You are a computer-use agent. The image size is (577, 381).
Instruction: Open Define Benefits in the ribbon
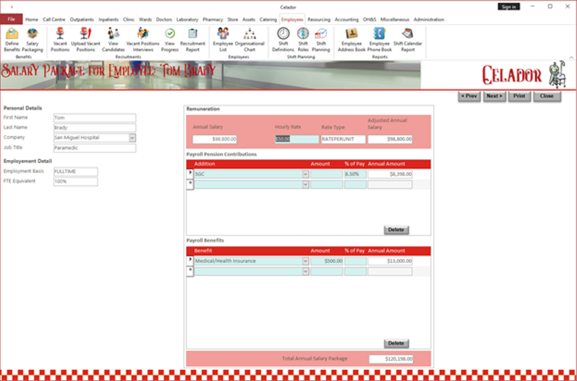[x=12, y=39]
